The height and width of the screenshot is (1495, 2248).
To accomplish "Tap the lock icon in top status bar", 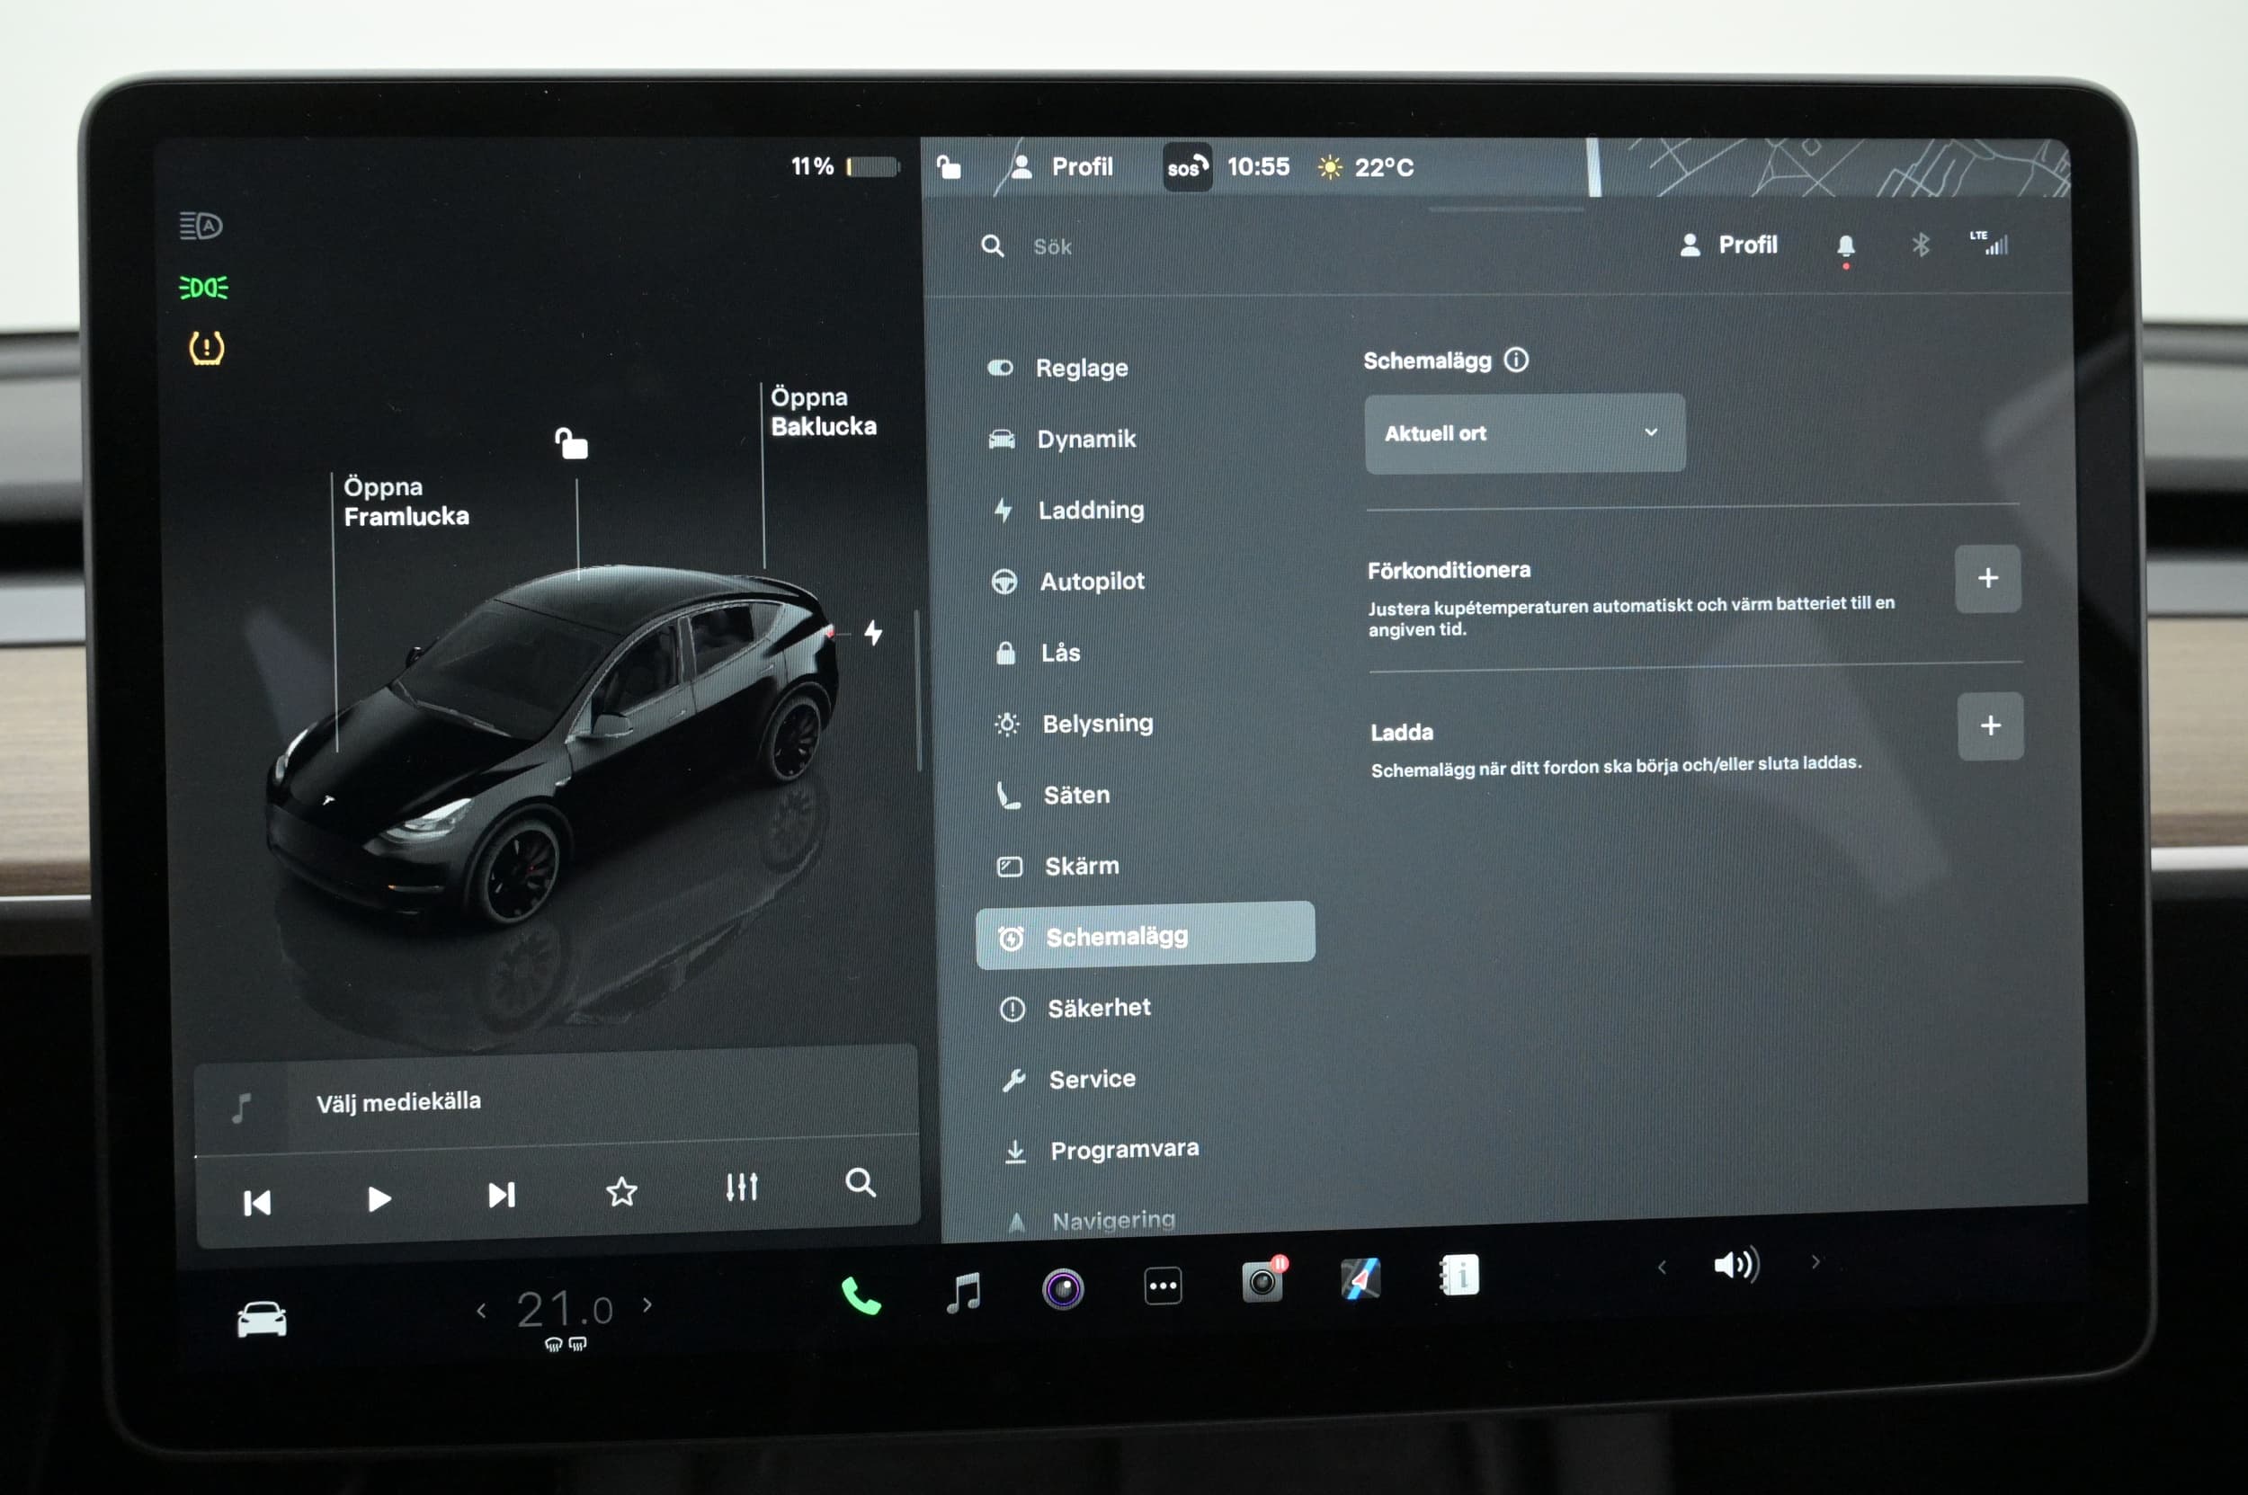I will [948, 167].
